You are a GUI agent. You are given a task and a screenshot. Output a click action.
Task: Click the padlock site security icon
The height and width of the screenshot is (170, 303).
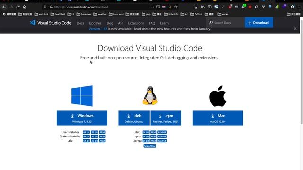[51, 7]
